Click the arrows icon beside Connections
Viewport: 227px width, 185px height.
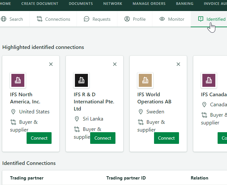39,19
